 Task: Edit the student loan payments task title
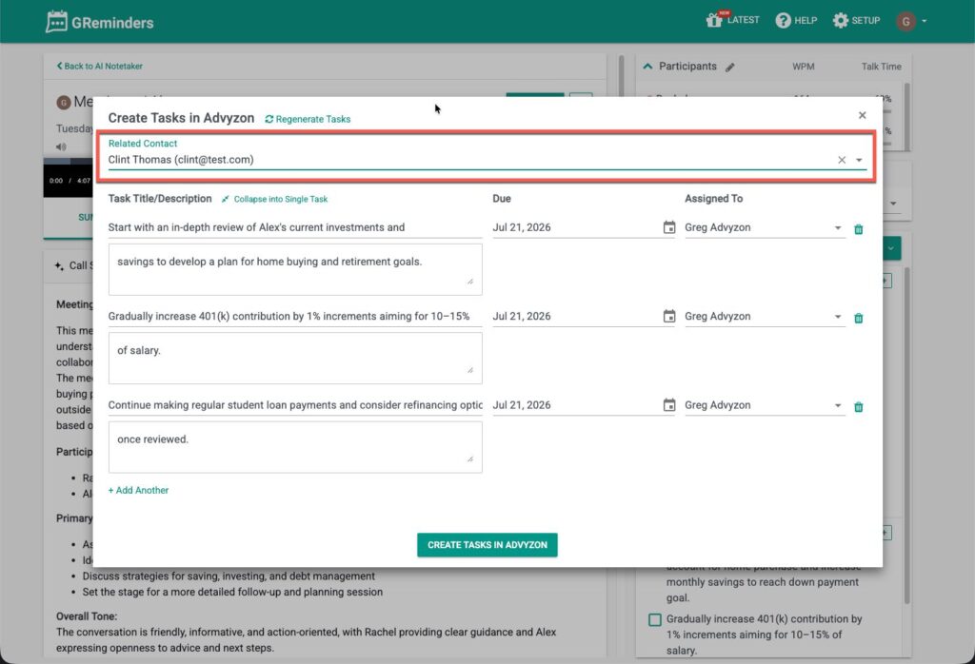pos(295,405)
